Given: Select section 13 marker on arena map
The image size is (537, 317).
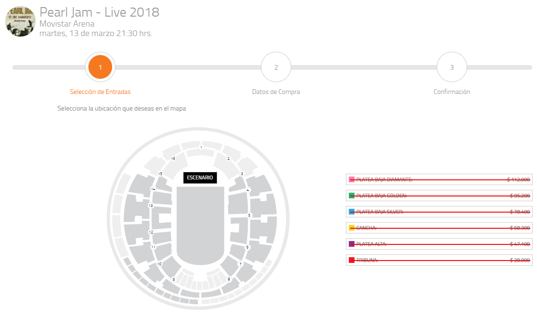Looking at the screenshot, I should (151, 206).
